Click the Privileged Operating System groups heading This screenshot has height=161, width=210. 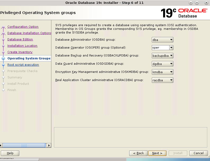pyautogui.click(x=38, y=13)
